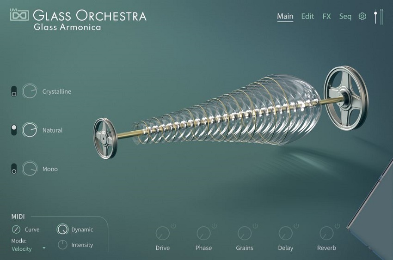Click the Curve icon in MIDI section
The width and height of the screenshot is (393, 260).
pos(16,230)
